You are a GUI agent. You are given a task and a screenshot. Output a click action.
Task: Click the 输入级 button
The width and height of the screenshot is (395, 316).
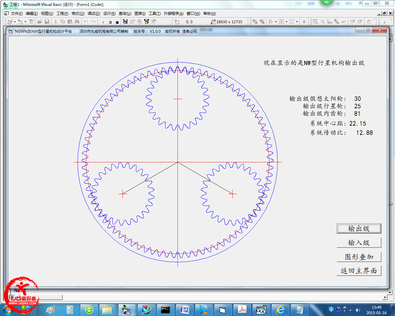[359, 243]
